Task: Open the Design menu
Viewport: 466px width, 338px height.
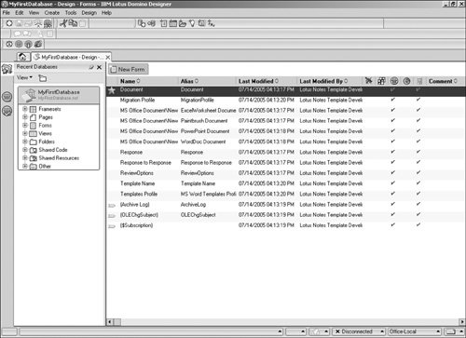Action: point(89,13)
